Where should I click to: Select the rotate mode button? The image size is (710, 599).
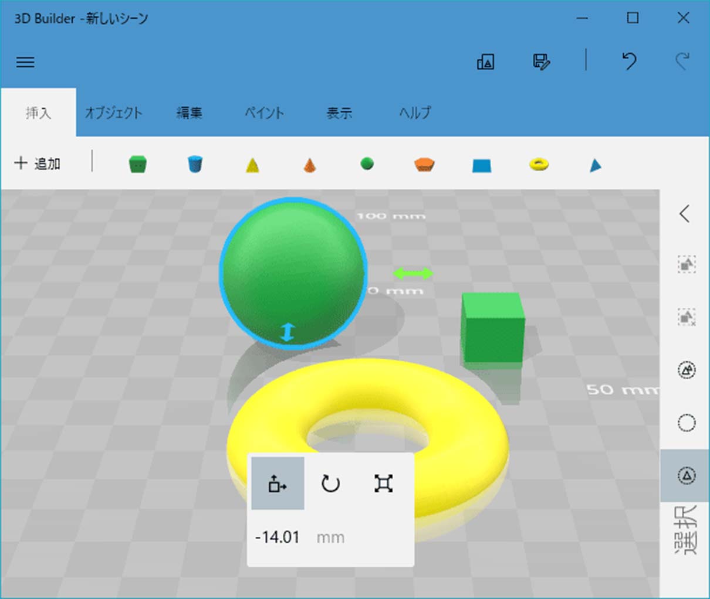pyautogui.click(x=330, y=484)
